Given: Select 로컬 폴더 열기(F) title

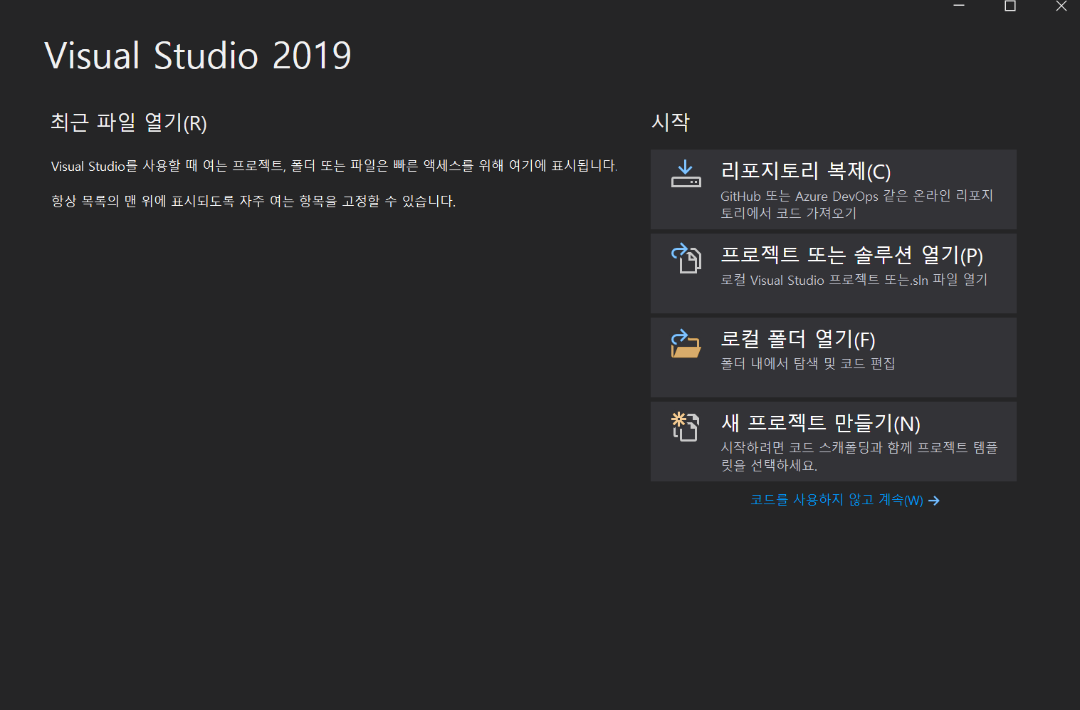Looking at the screenshot, I should pyautogui.click(x=797, y=339).
